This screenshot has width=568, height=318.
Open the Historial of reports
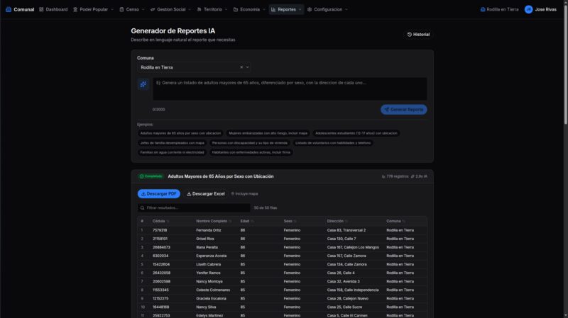[418, 34]
